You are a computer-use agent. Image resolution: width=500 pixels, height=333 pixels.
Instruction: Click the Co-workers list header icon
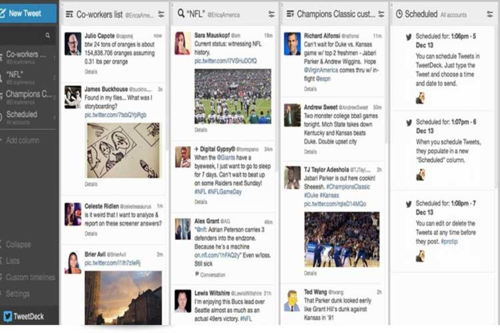(69, 14)
